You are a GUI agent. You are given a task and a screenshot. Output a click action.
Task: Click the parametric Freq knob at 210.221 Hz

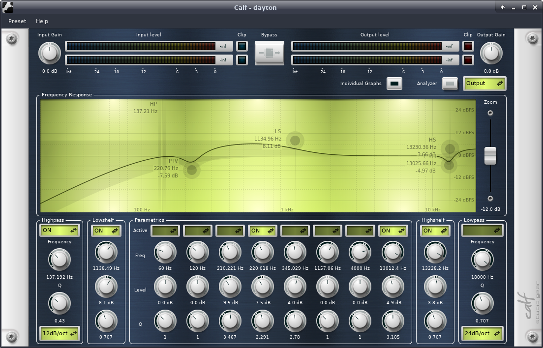(230, 252)
